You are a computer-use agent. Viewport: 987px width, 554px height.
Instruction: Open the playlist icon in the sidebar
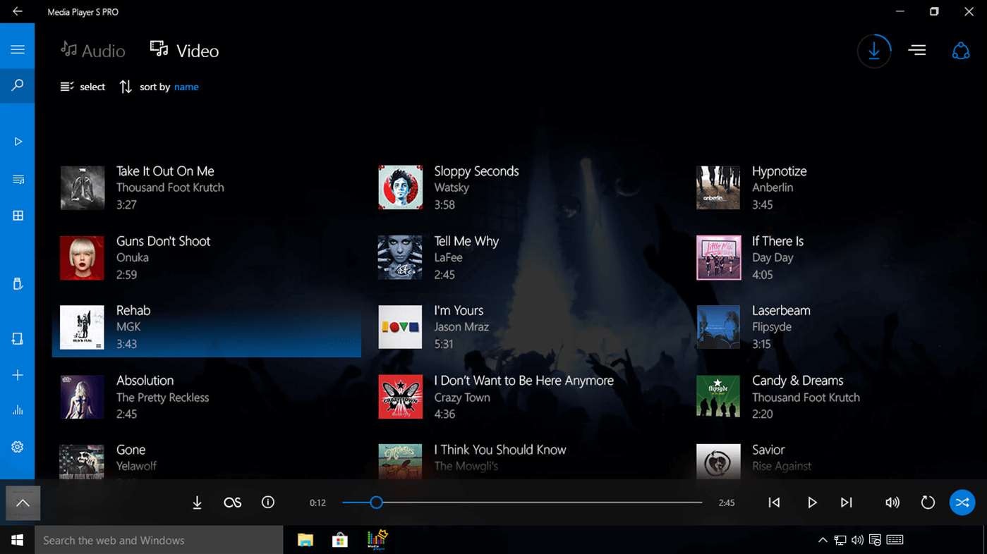coord(18,180)
